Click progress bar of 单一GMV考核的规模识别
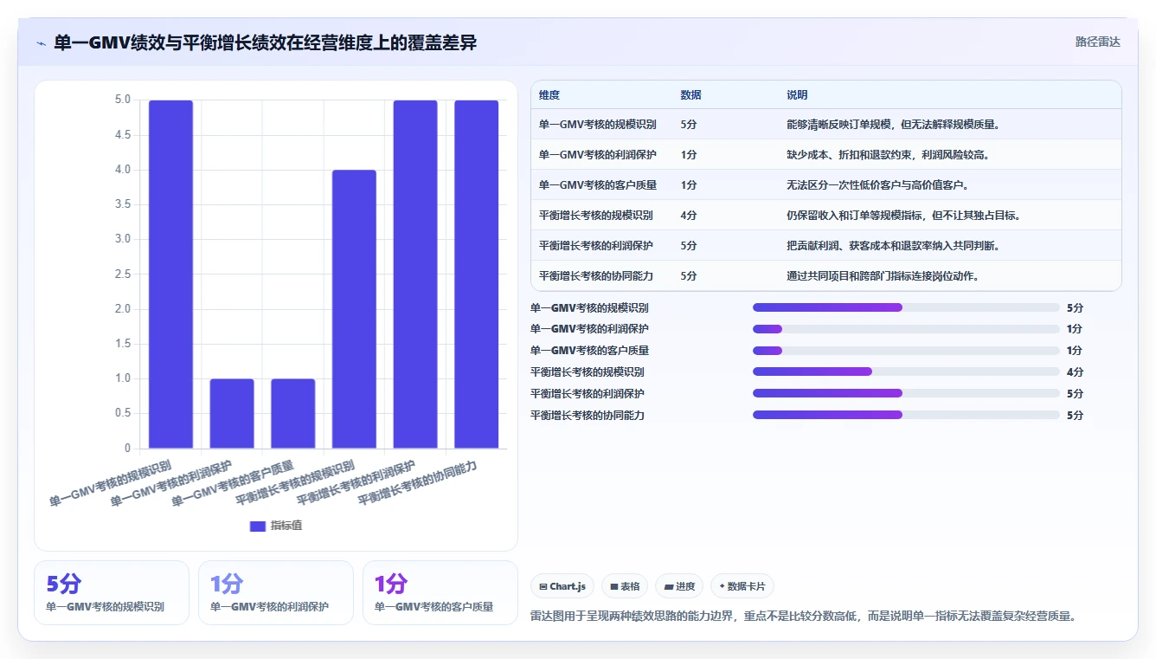1156x659 pixels. pyautogui.click(x=906, y=307)
